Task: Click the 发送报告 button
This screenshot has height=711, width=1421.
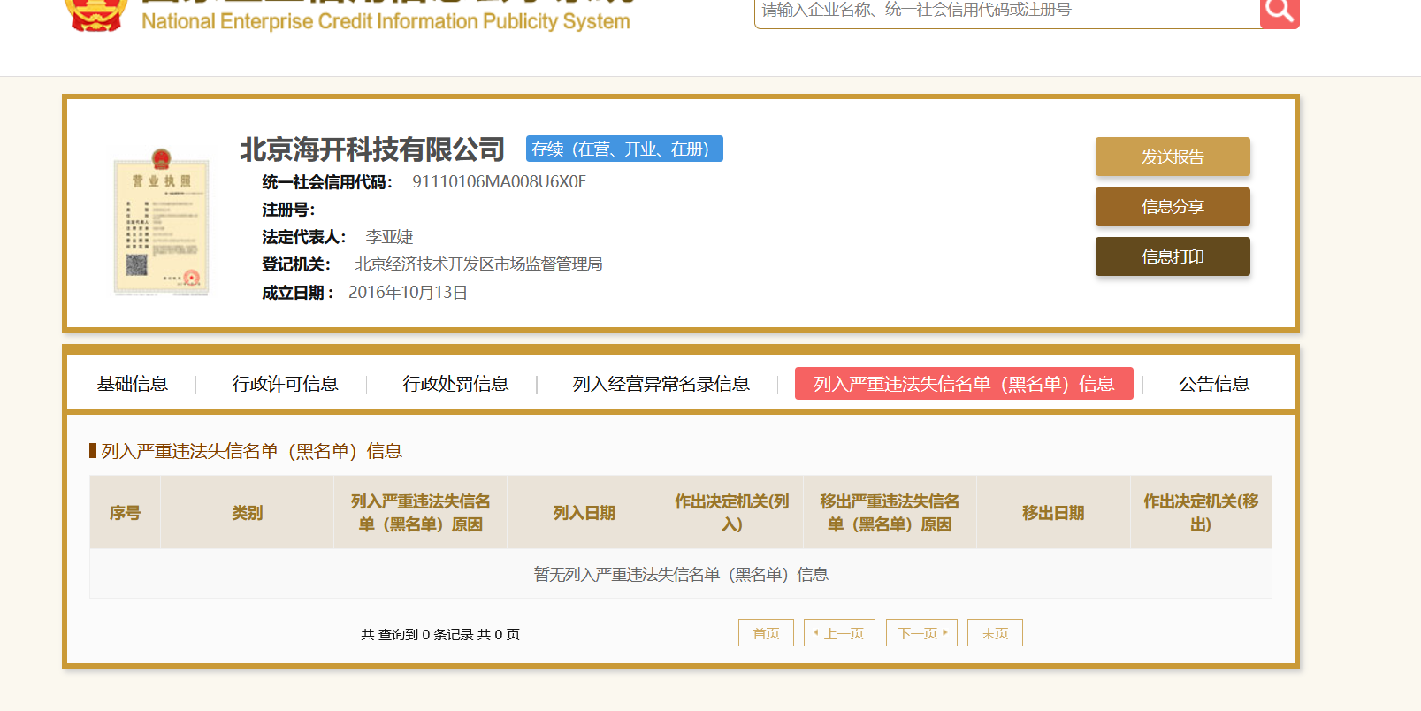Action: pos(1173,157)
